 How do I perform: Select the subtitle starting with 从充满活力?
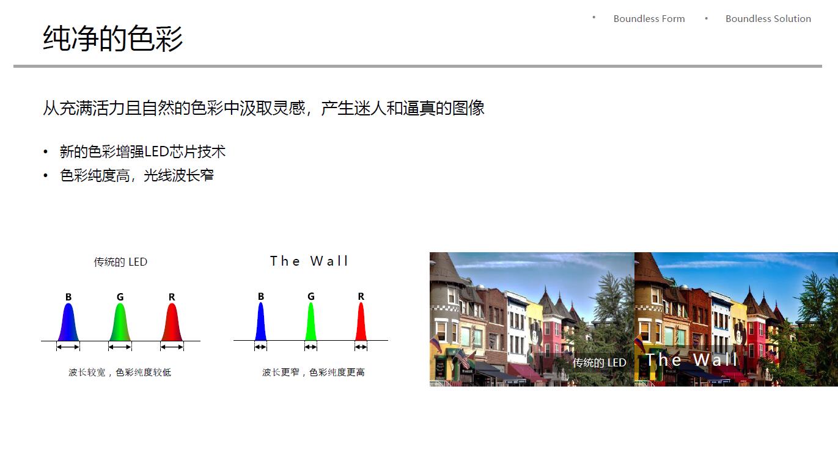coord(263,108)
